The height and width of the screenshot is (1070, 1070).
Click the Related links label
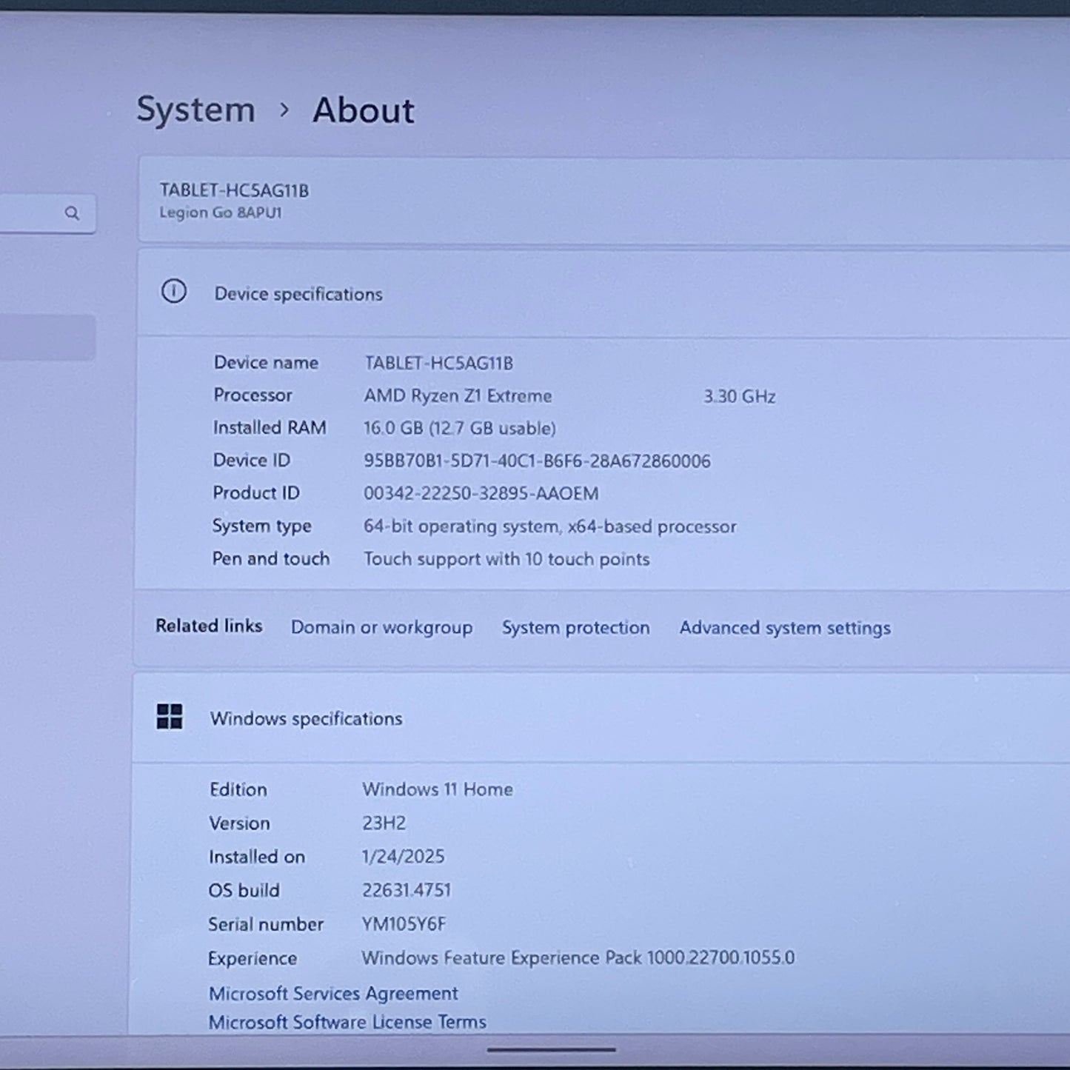coord(209,626)
